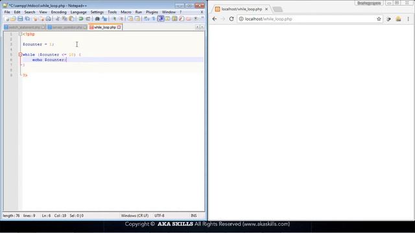Toggle synchronize horizontal scrolling icon
The width and height of the screenshot is (415, 233).
point(137,19)
